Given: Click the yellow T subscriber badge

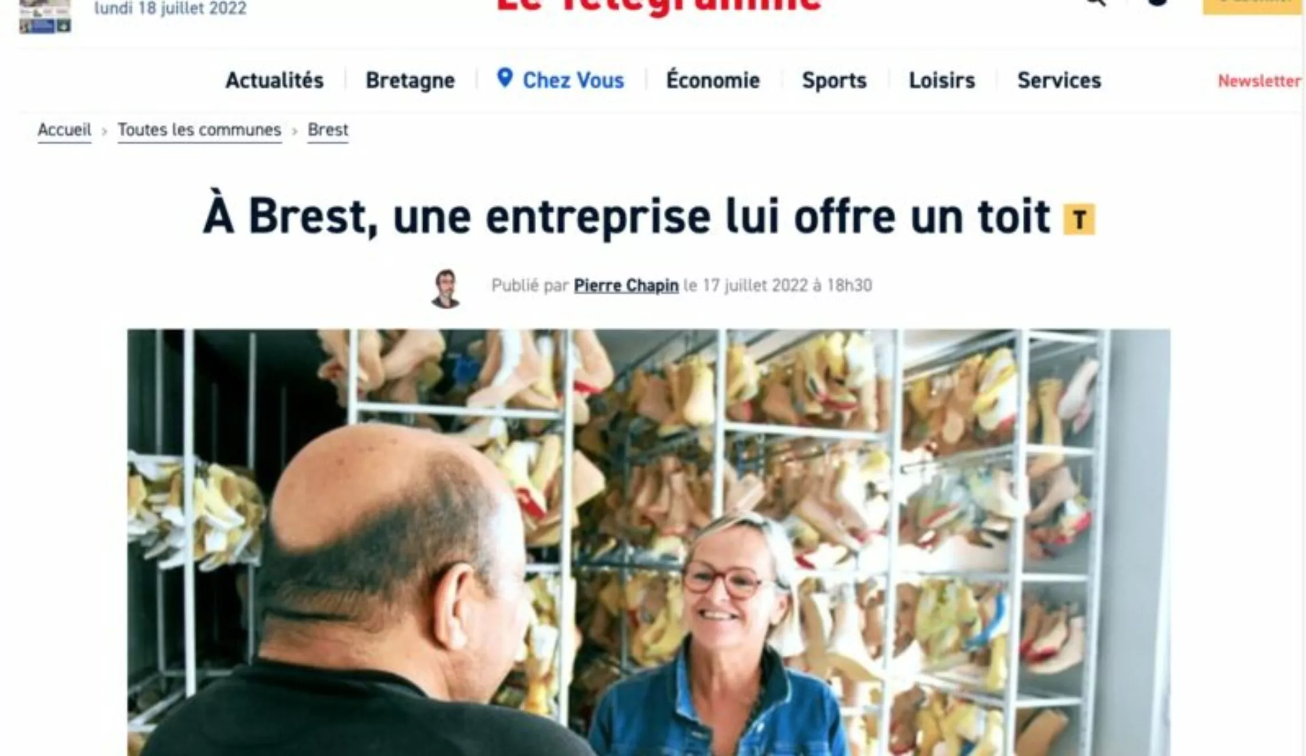Looking at the screenshot, I should tap(1079, 219).
